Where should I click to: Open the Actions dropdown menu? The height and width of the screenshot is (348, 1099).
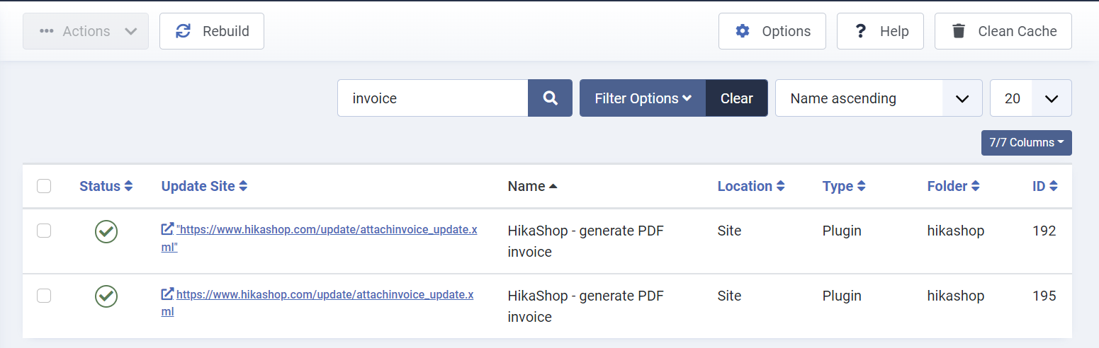[86, 31]
